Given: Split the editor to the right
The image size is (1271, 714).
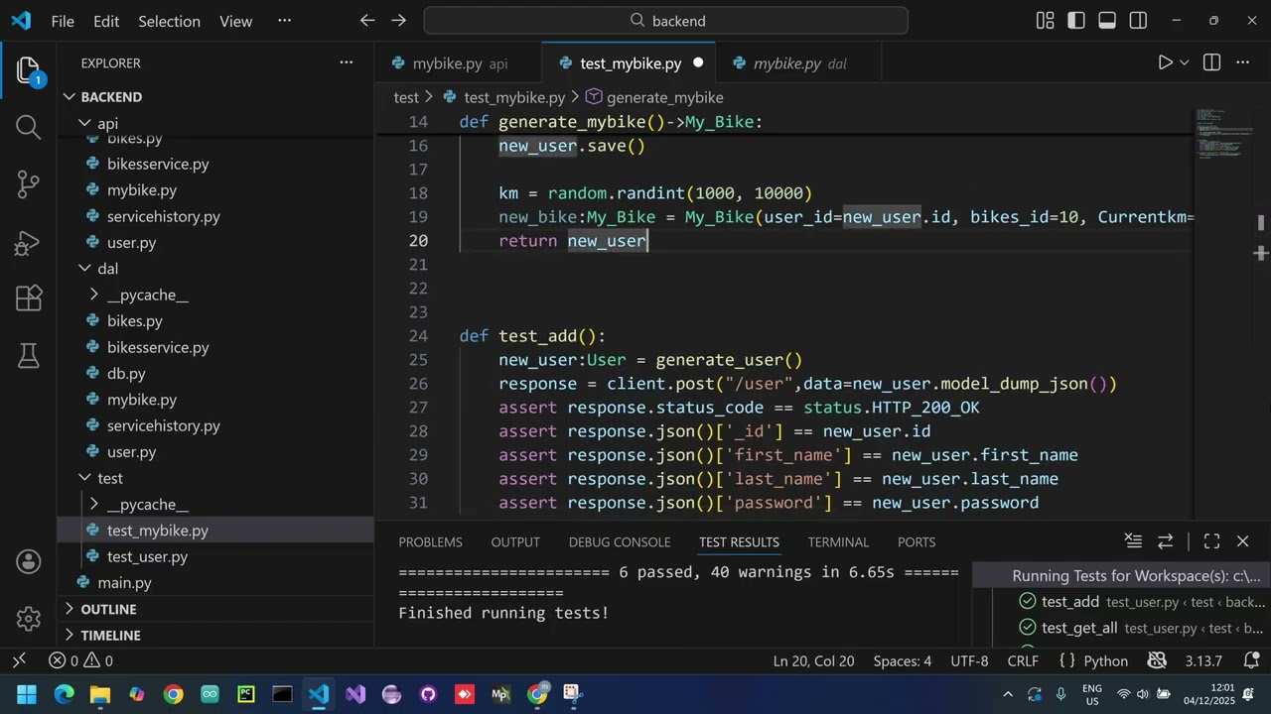Looking at the screenshot, I should (x=1211, y=62).
